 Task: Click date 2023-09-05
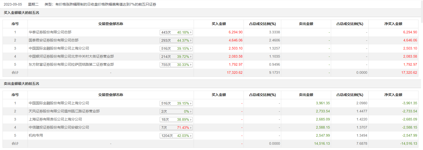[13, 4]
